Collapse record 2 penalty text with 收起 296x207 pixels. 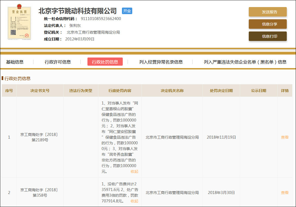[135, 201]
